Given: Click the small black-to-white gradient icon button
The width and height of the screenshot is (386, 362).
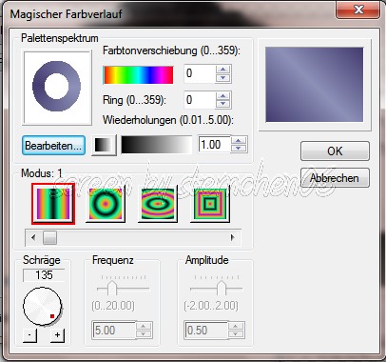Looking at the screenshot, I should point(104,145).
